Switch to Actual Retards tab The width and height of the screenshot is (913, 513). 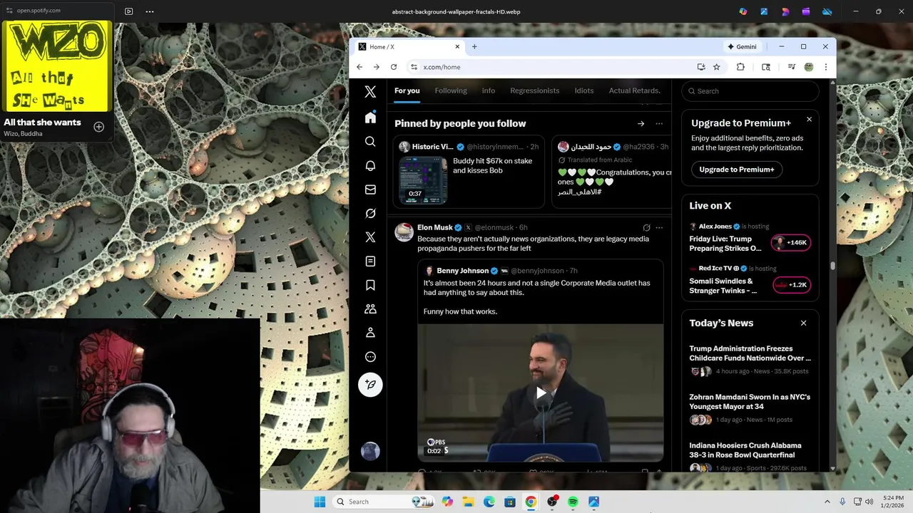pyautogui.click(x=634, y=91)
